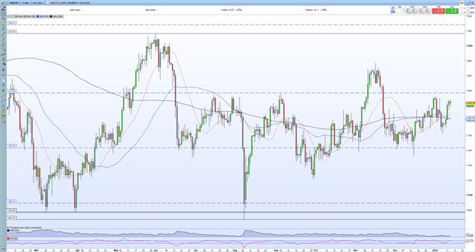Select the blue crosshair cursor tool

[x=3, y=70]
